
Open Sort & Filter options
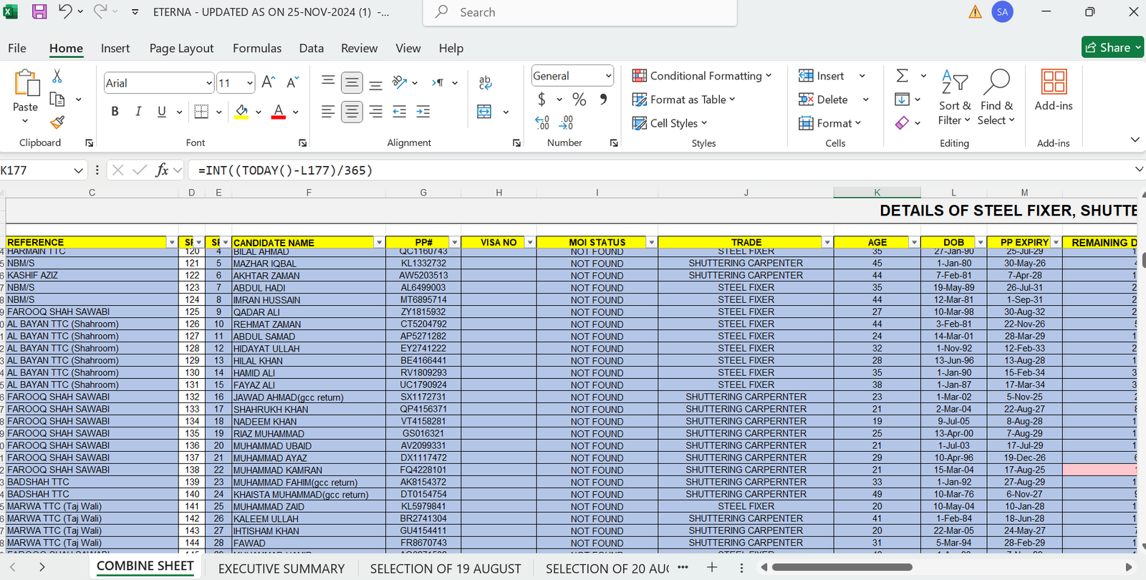[x=955, y=97]
